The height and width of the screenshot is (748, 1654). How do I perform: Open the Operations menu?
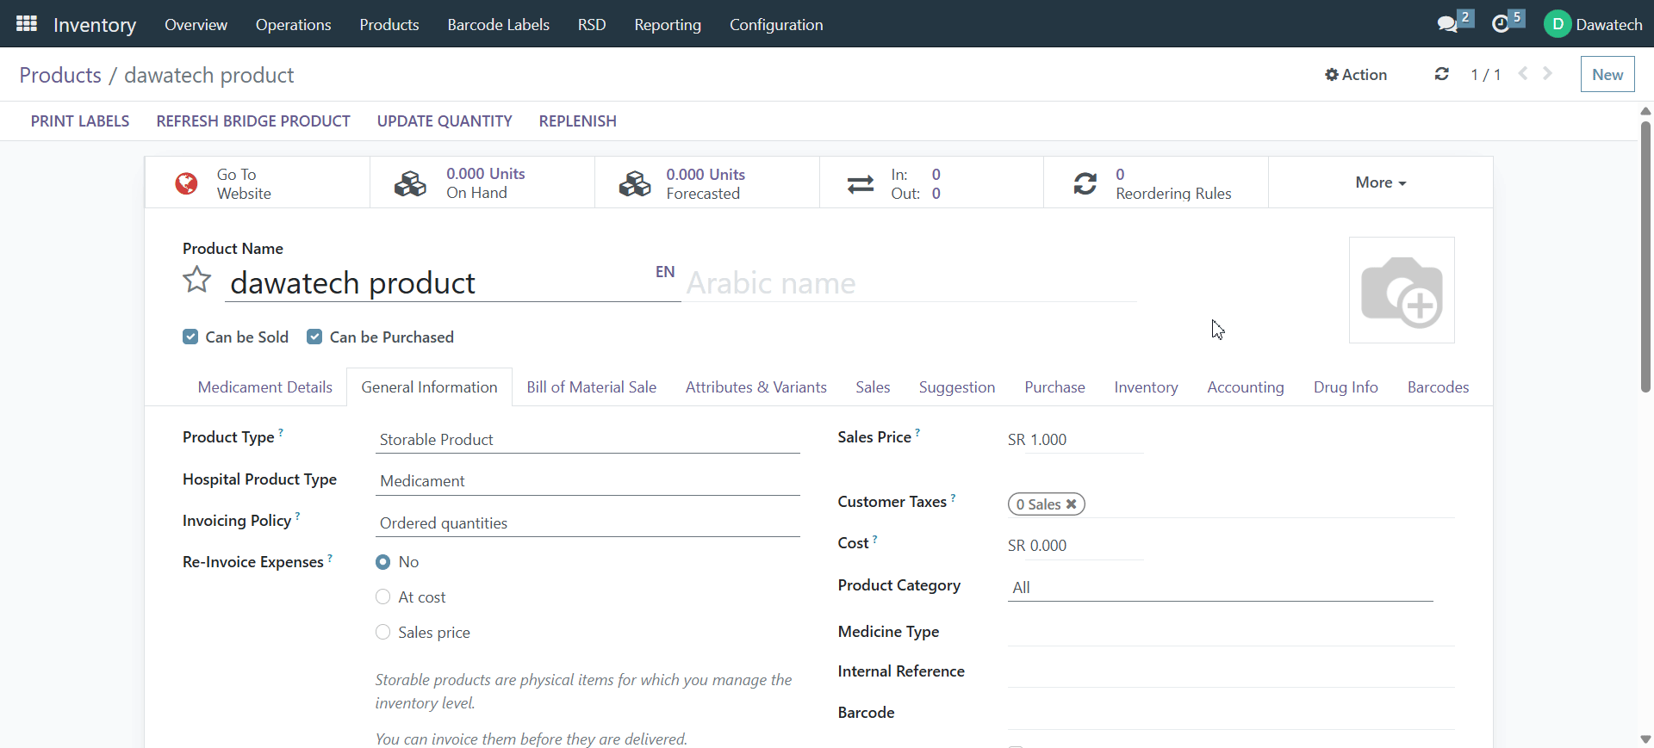[x=293, y=24]
